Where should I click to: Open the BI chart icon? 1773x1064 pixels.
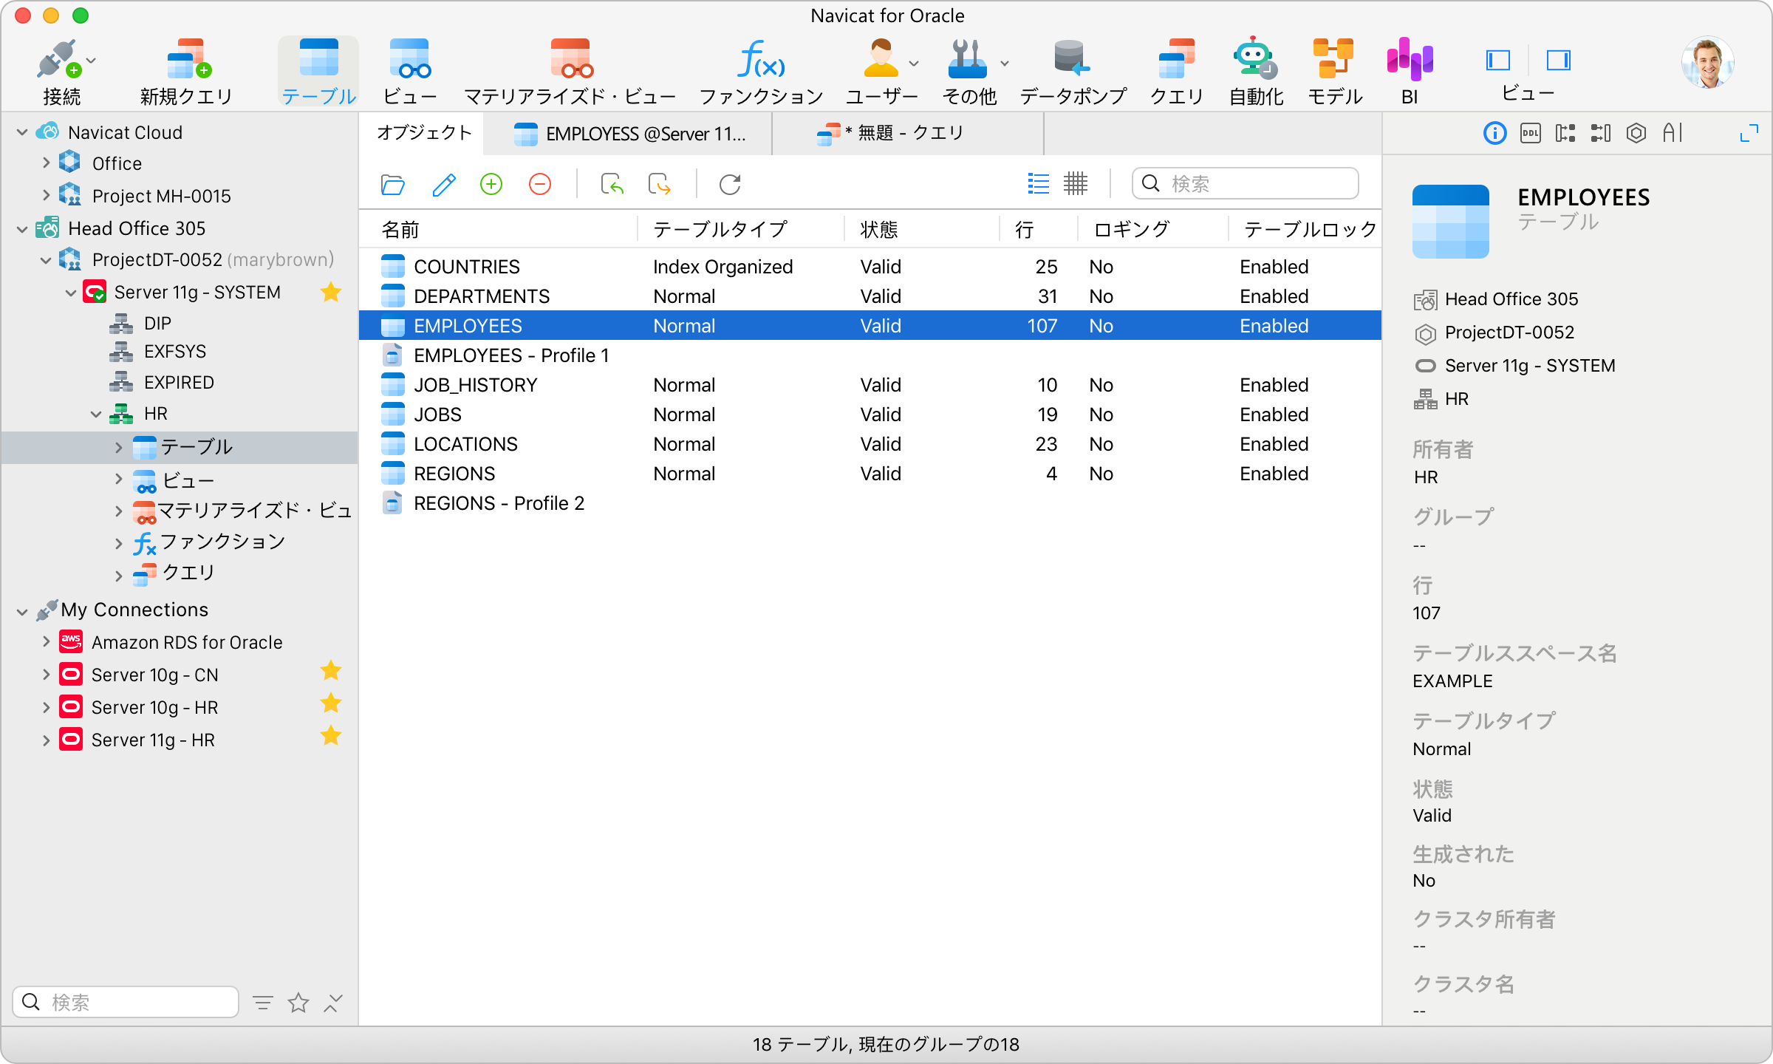click(x=1410, y=59)
